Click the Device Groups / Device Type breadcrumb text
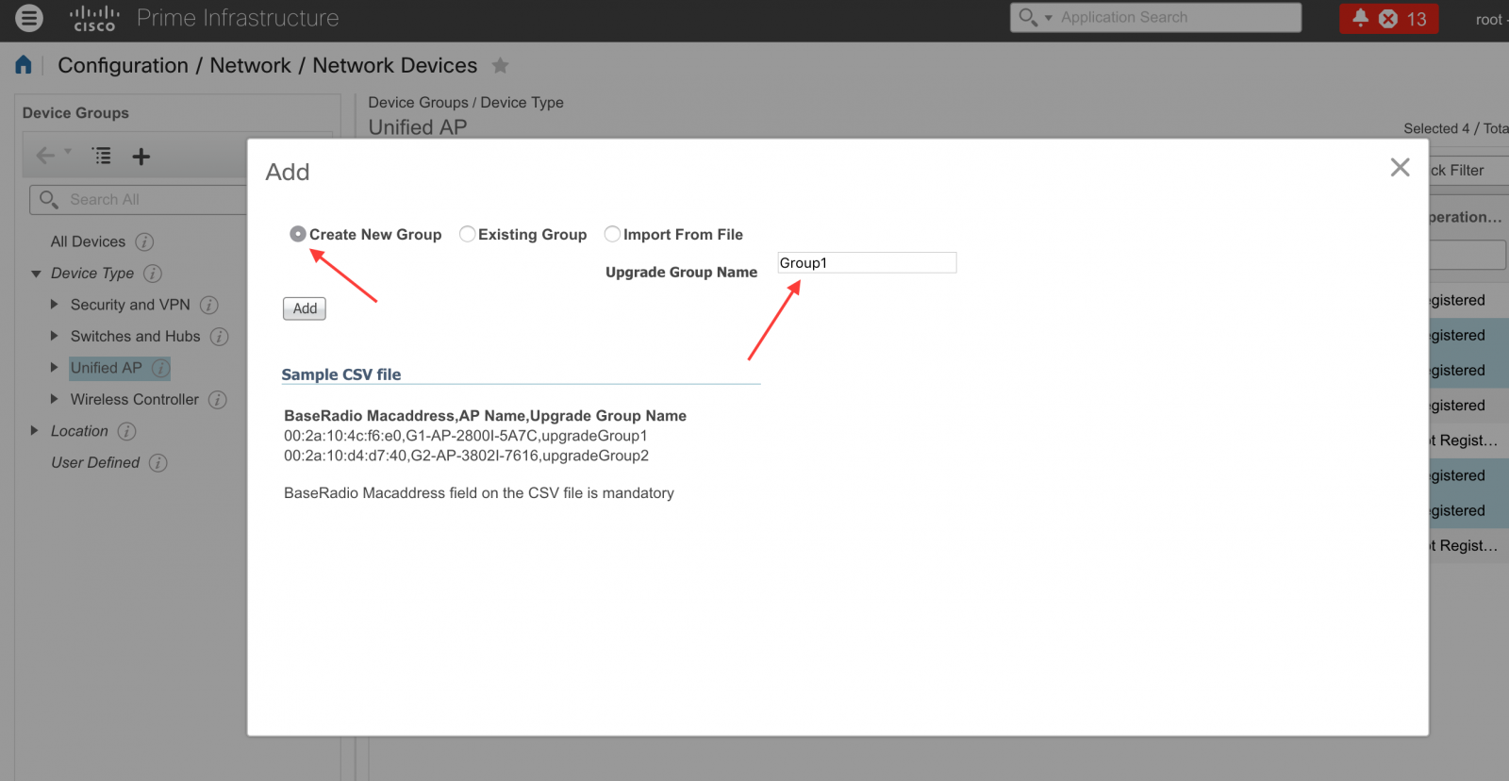 466,102
